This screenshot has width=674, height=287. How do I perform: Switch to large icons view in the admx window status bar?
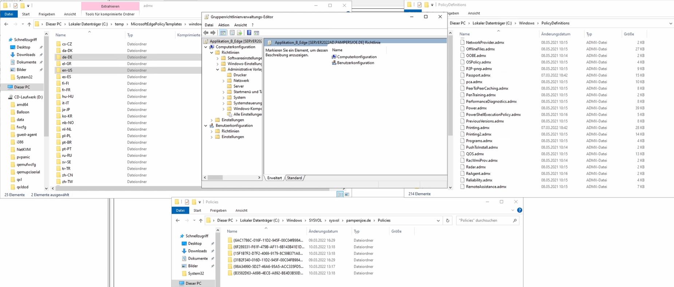tap(347, 194)
